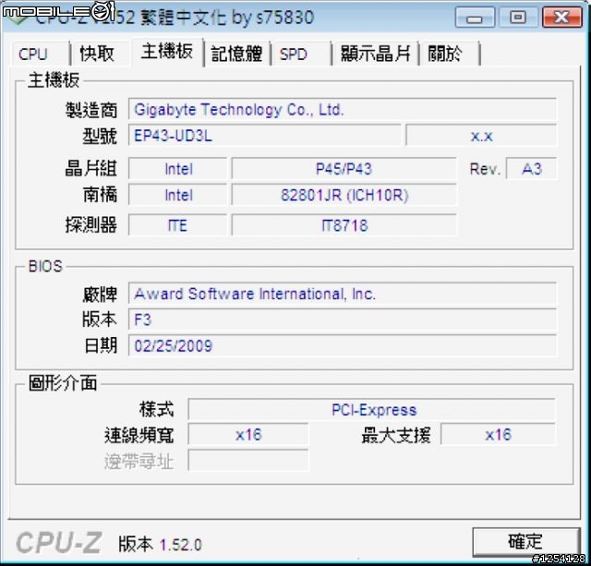Click the model revision field x.x
Screen dimensions: 591x566
481,136
